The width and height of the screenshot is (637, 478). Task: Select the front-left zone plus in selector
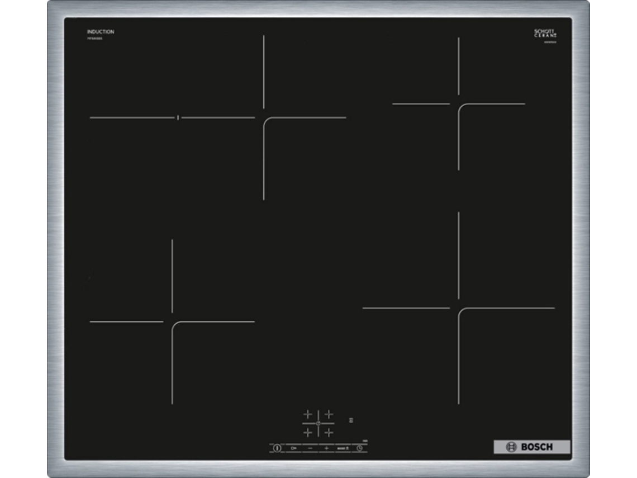308,433
